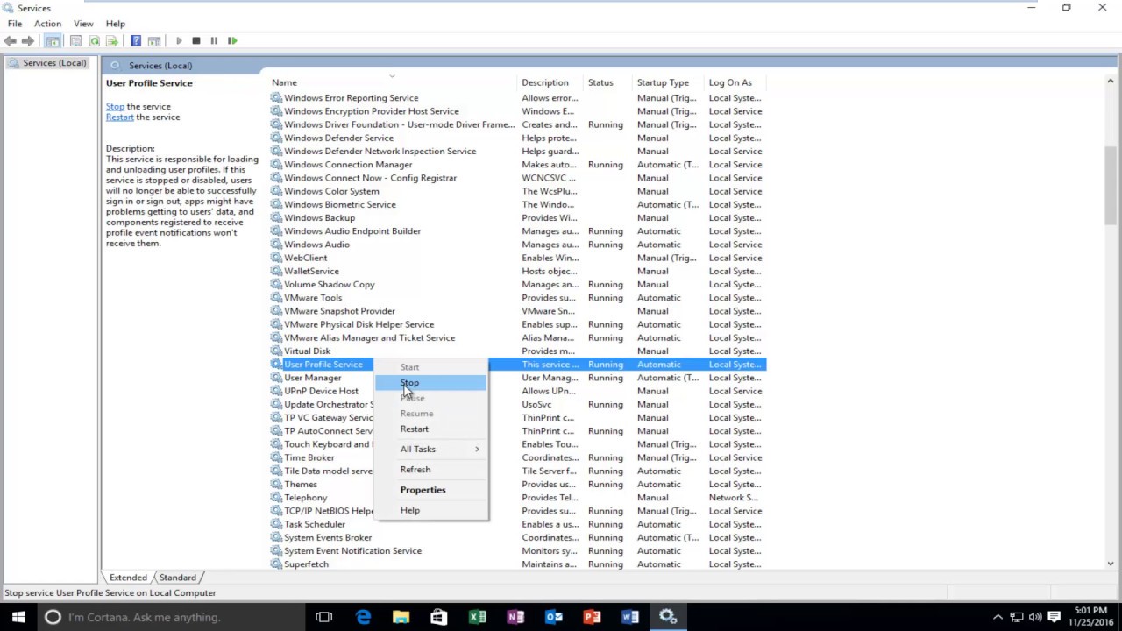This screenshot has height=631, width=1122.
Task: Click the scrollbar up arrow in services list
Action: point(1111,82)
